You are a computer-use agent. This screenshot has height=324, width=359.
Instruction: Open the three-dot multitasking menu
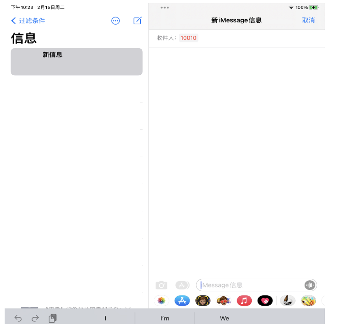coord(164,8)
